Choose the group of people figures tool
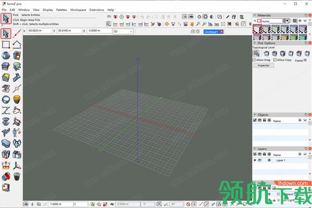This screenshot has height=208, width=312. (x=17, y=144)
